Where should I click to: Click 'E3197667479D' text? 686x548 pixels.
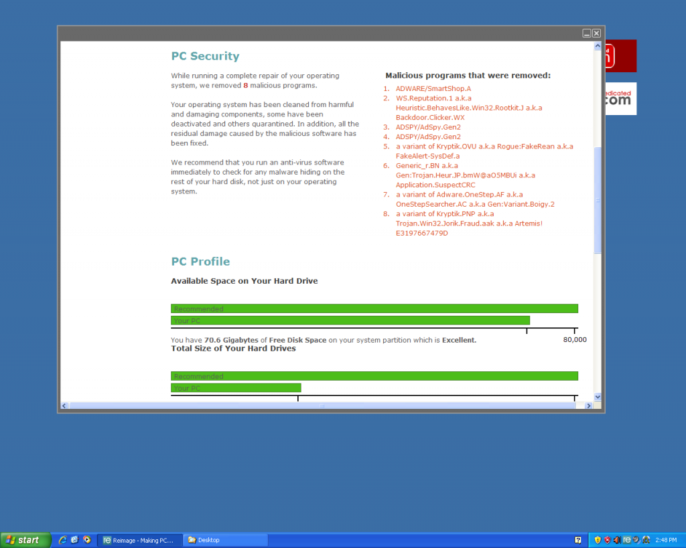pos(422,233)
